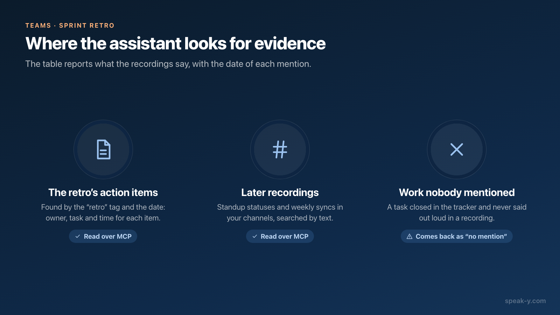Image resolution: width=560 pixels, height=315 pixels.
Task: Click the "TEAMS · SPRINT RETRO" label
Action: tap(70, 26)
